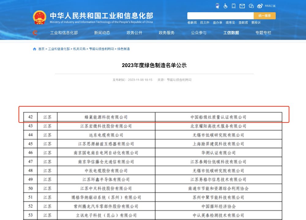Click 工业和信息化部 in the breadcrumb

click(59, 49)
